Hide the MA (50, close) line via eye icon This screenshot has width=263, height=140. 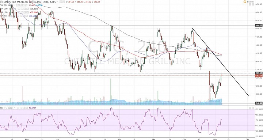18,16
